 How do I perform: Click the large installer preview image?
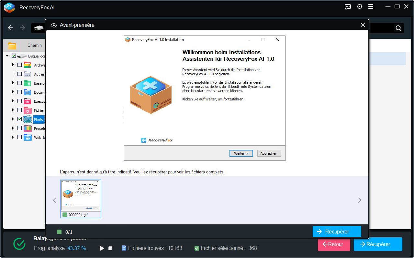205,98
